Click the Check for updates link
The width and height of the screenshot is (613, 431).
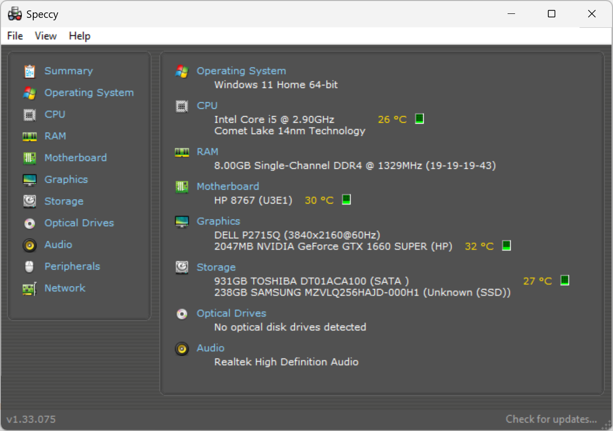pyautogui.click(x=551, y=420)
